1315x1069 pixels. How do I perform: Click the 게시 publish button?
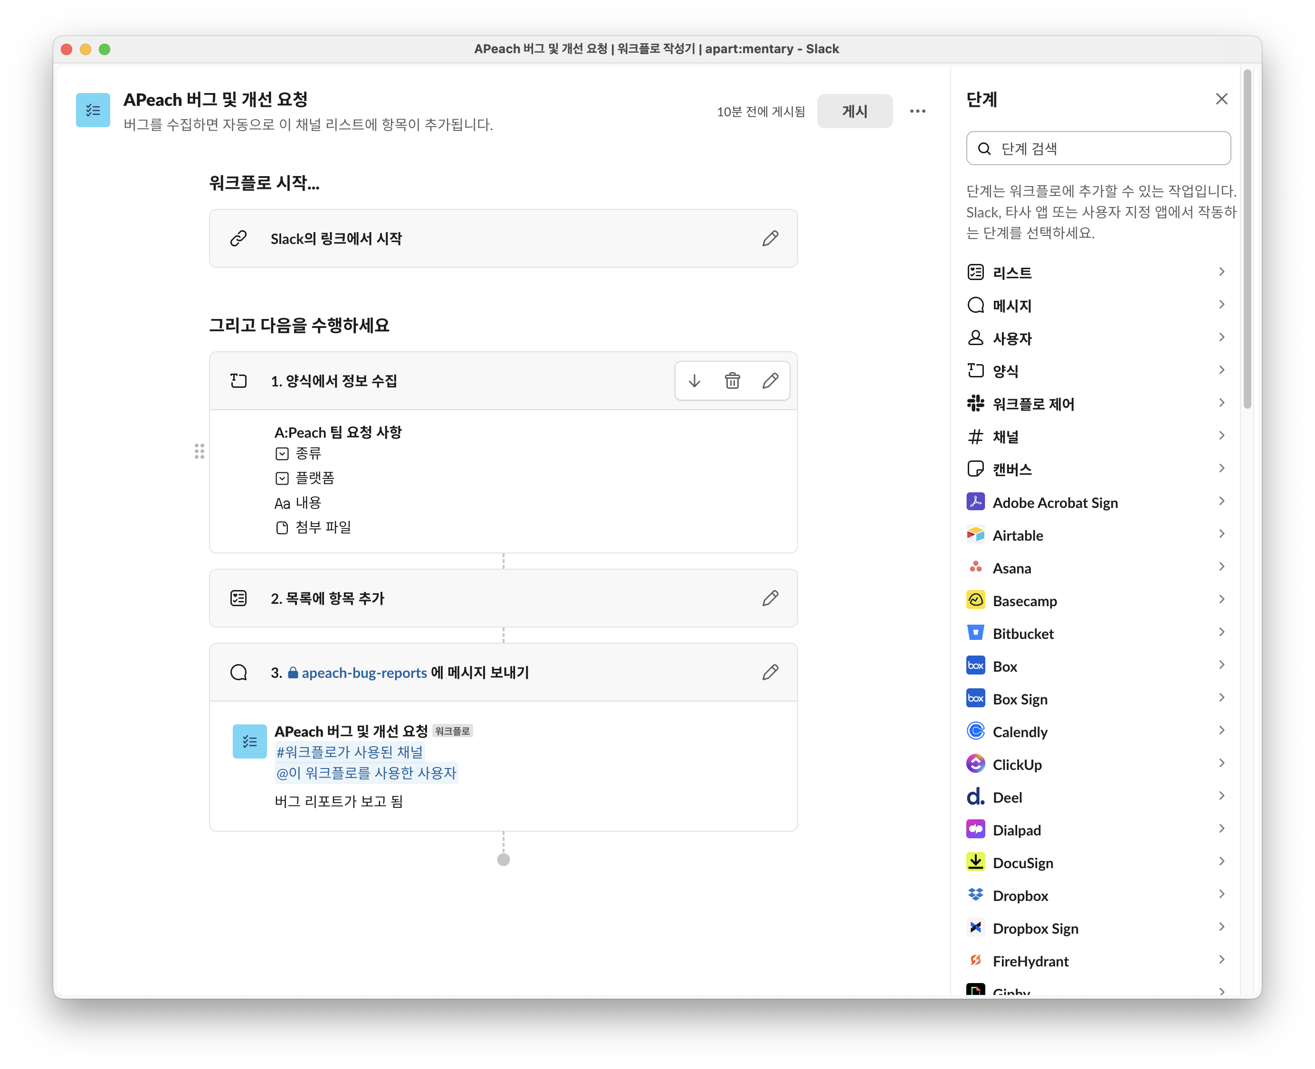[855, 112]
